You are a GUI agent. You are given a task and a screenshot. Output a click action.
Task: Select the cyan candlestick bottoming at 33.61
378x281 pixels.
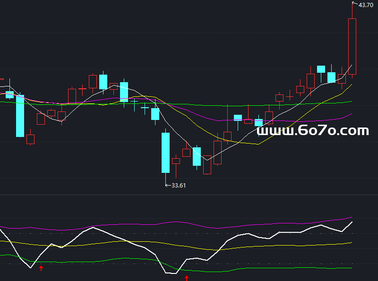tap(166, 157)
